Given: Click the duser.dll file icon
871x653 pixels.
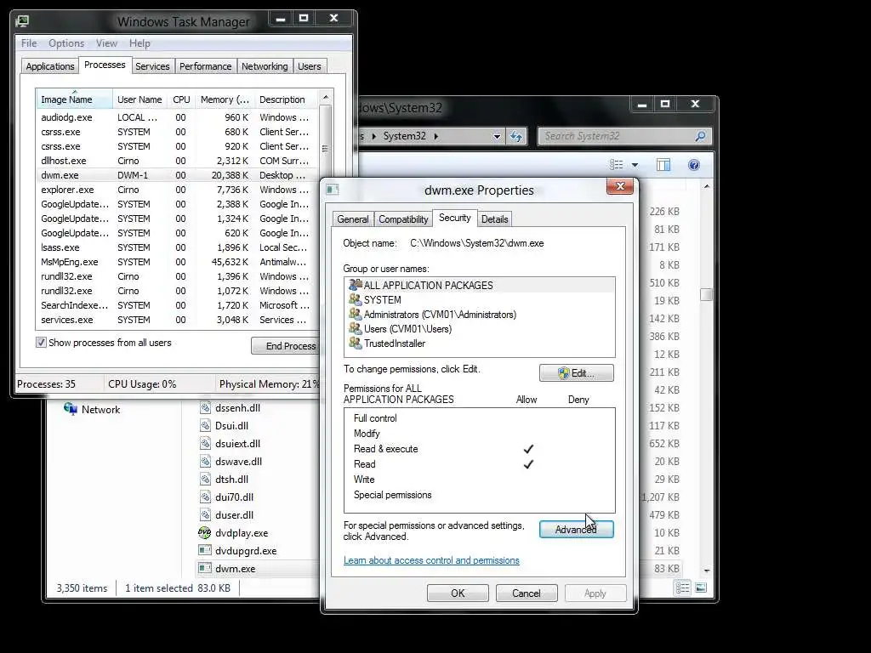Looking at the screenshot, I should point(205,514).
